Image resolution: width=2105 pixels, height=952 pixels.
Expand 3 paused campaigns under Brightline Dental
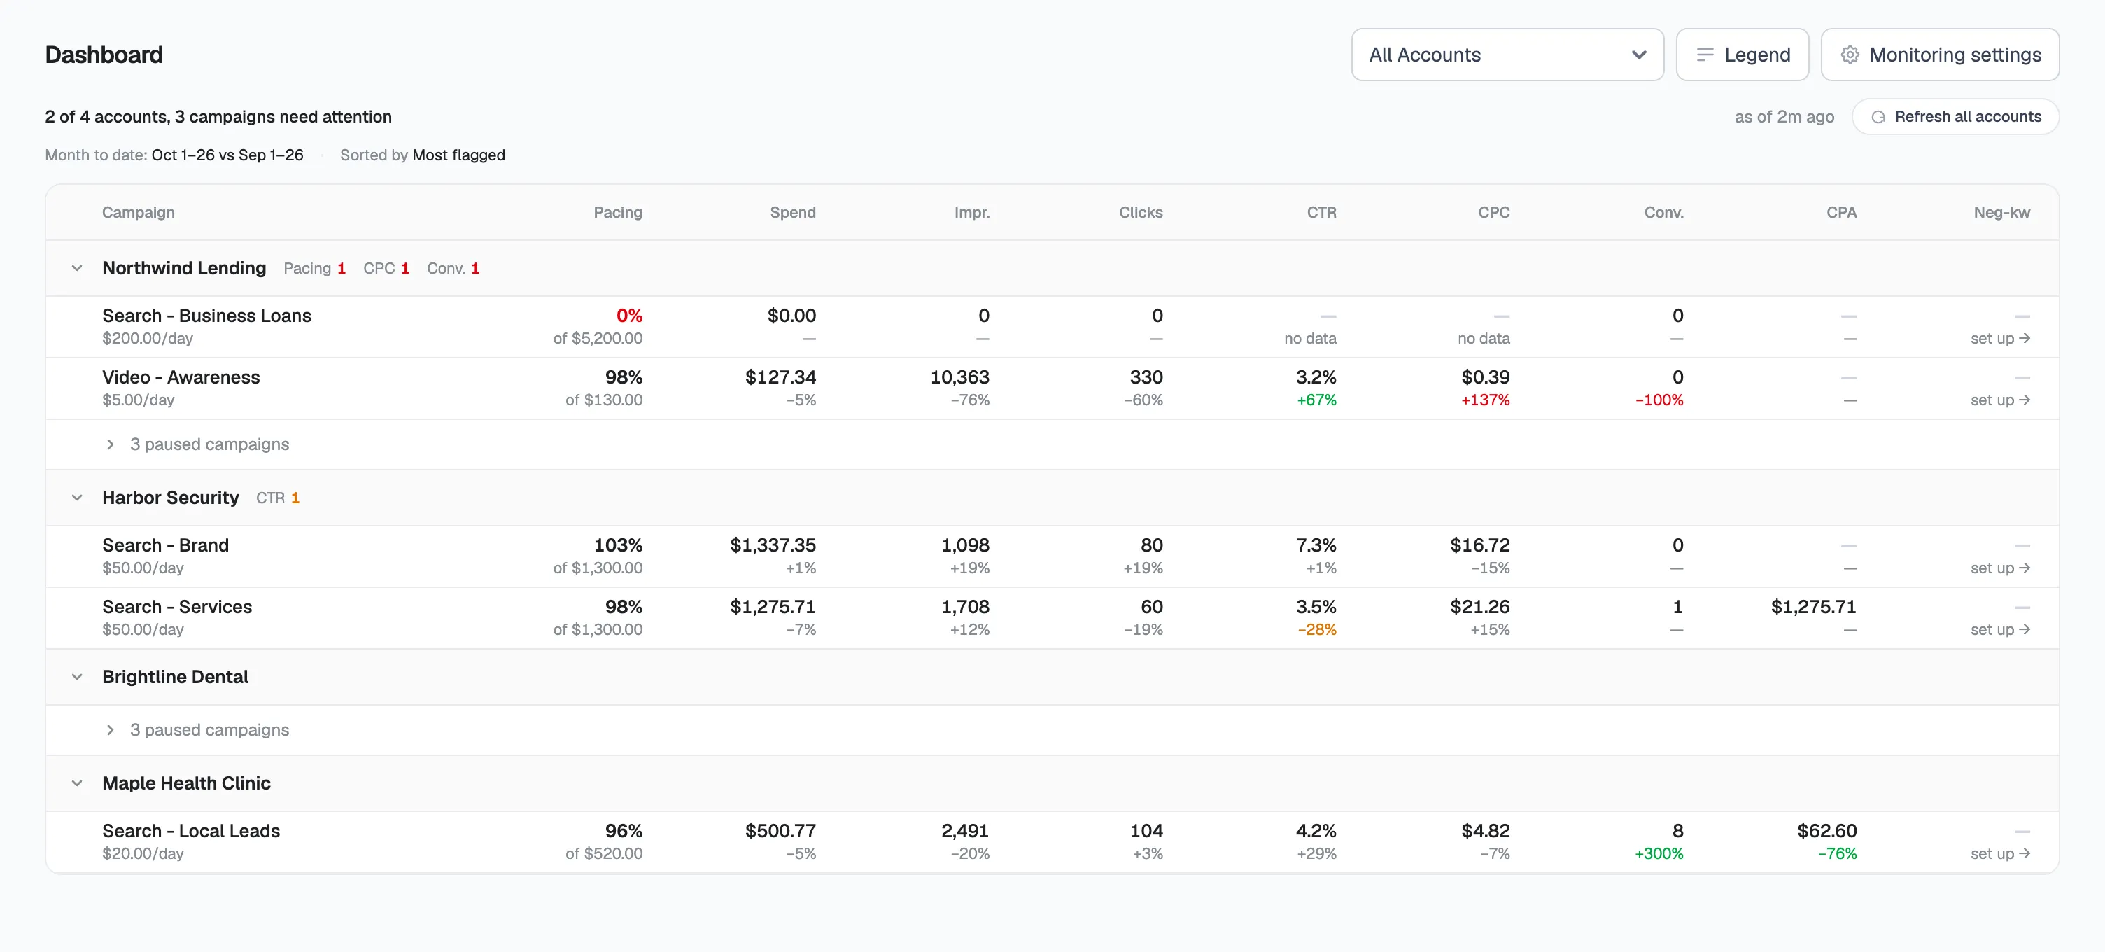point(197,729)
